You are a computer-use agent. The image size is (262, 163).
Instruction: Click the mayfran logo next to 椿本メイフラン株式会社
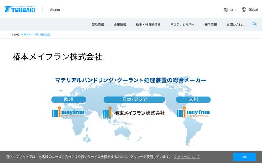(107, 112)
